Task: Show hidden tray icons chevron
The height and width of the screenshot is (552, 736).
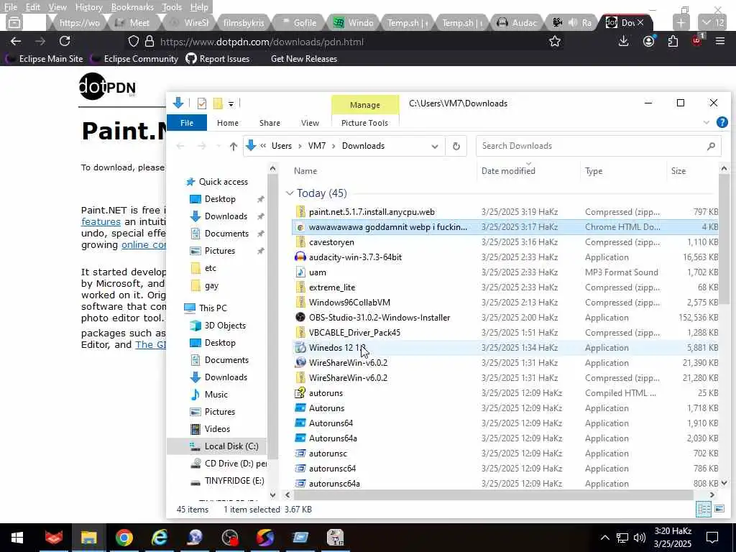Action: click(605, 538)
